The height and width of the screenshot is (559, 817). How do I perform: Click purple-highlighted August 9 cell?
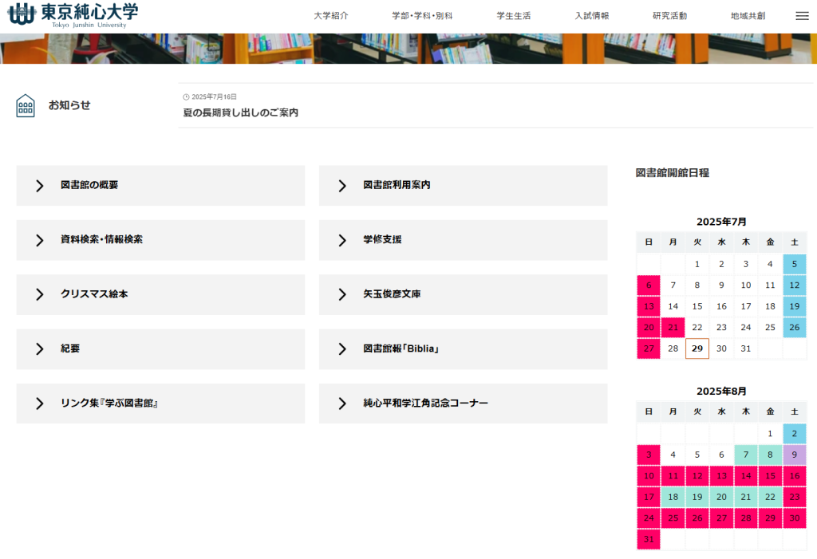pos(794,455)
